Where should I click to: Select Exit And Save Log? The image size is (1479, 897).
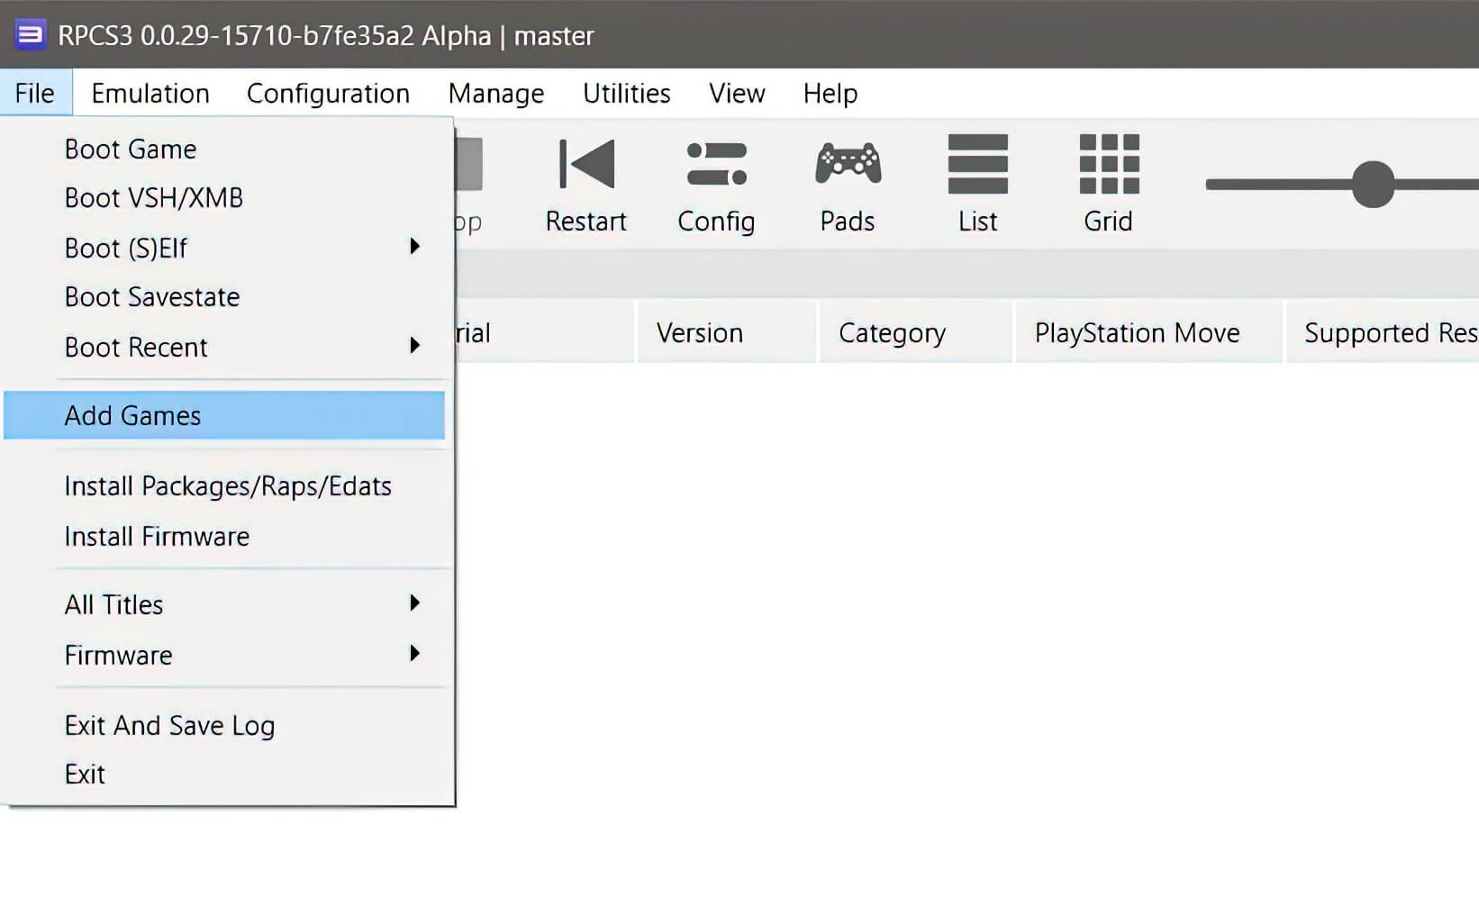[x=169, y=725]
